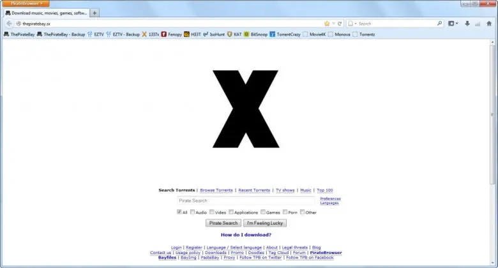This screenshot has height=268, width=498.
Task: Open TV shows link
Action: [285, 190]
